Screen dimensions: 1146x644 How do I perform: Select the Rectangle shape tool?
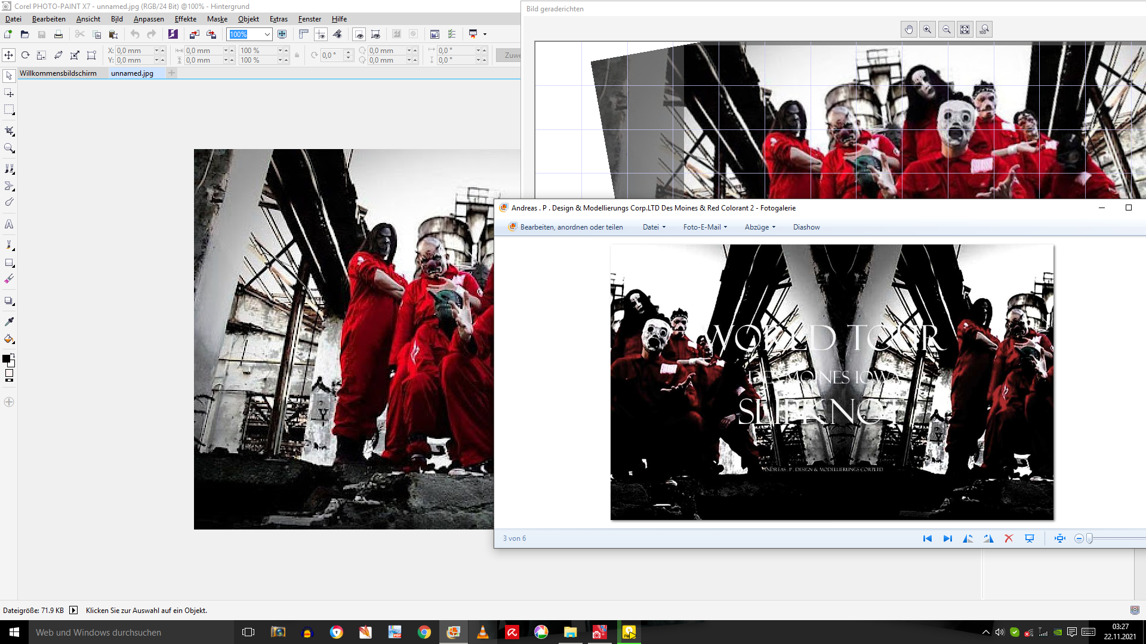[9, 262]
